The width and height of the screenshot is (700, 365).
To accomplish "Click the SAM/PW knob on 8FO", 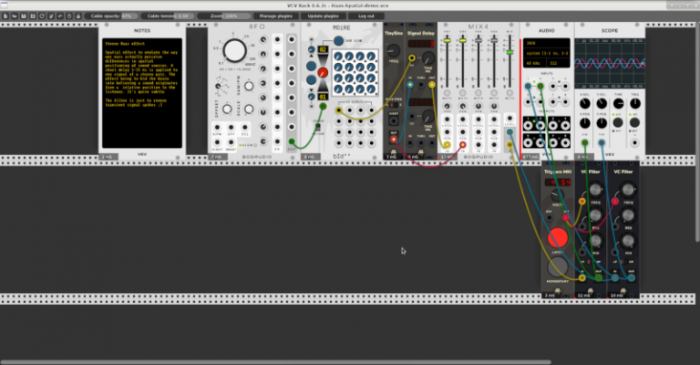I will click(x=249, y=86).
